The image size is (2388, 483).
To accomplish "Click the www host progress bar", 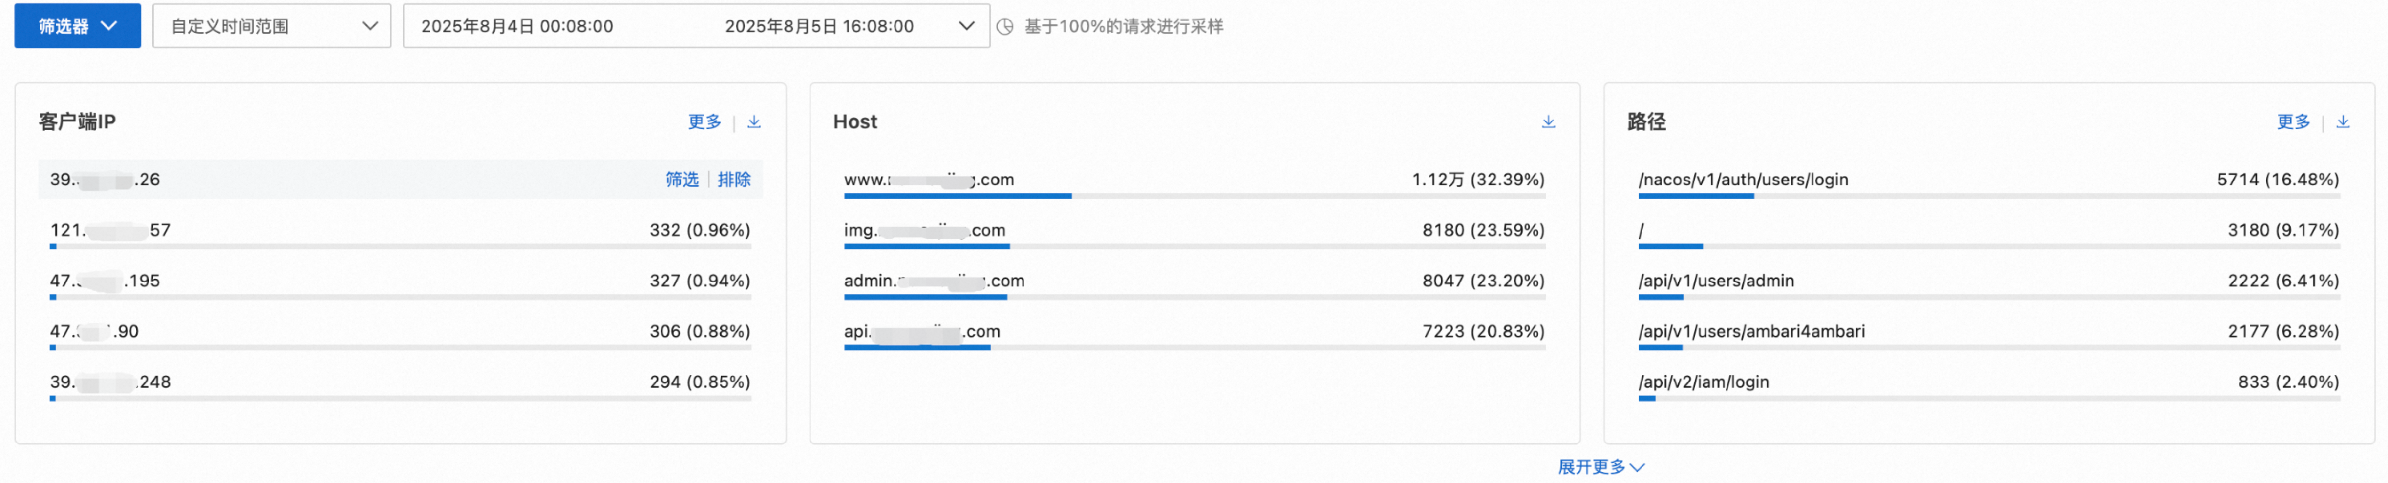I will tap(1194, 196).
